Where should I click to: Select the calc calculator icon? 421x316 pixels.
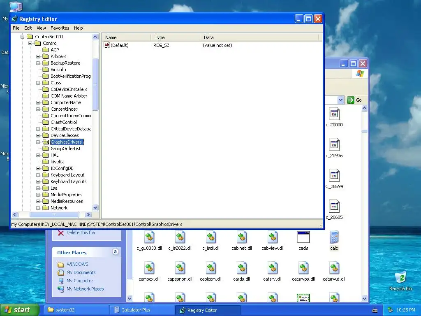pos(334,237)
